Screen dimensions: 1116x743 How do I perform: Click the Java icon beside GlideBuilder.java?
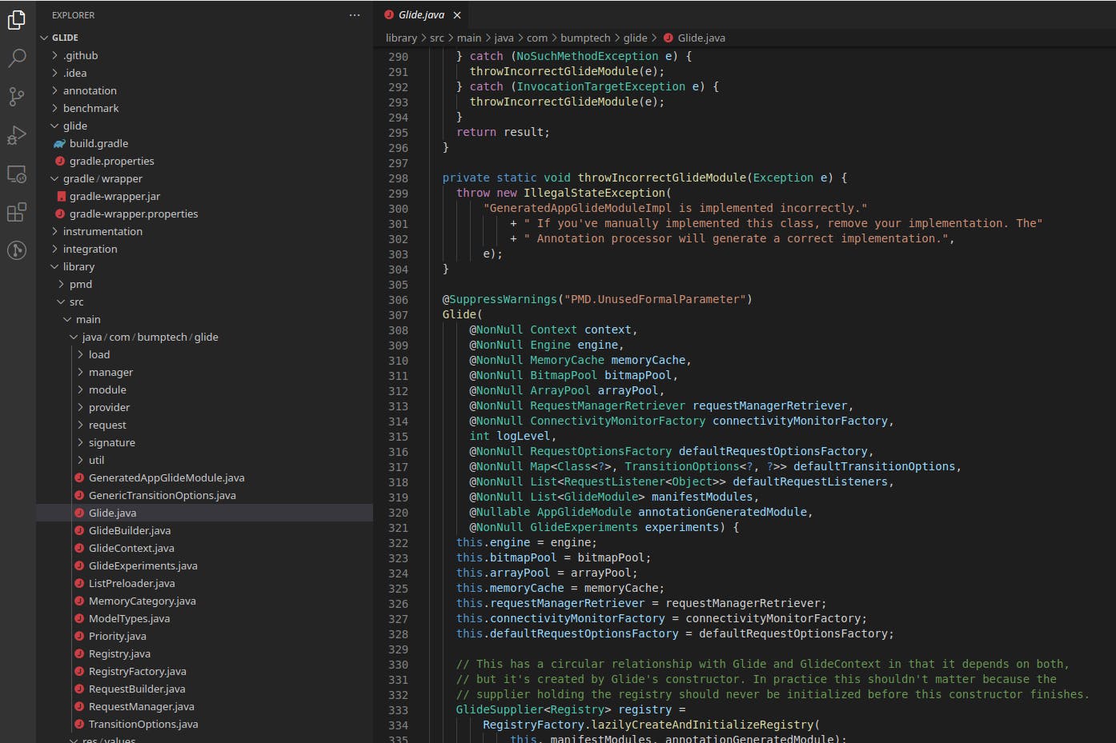point(79,531)
